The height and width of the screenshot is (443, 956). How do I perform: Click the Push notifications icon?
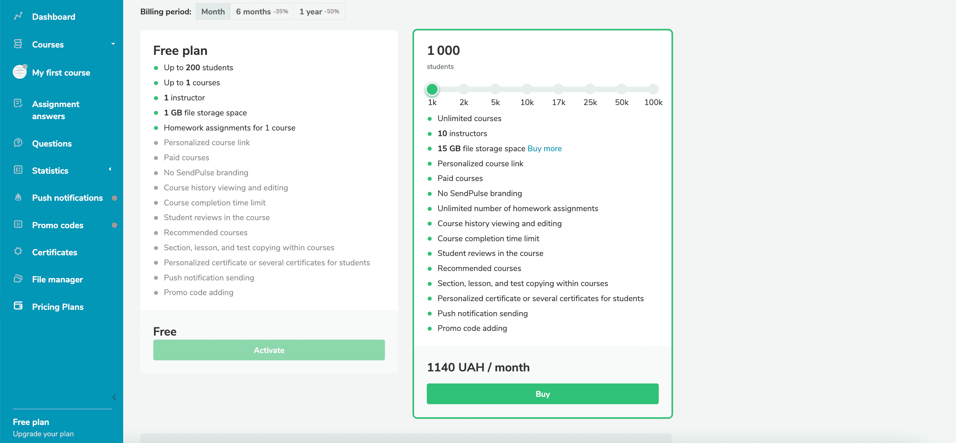pyautogui.click(x=18, y=197)
